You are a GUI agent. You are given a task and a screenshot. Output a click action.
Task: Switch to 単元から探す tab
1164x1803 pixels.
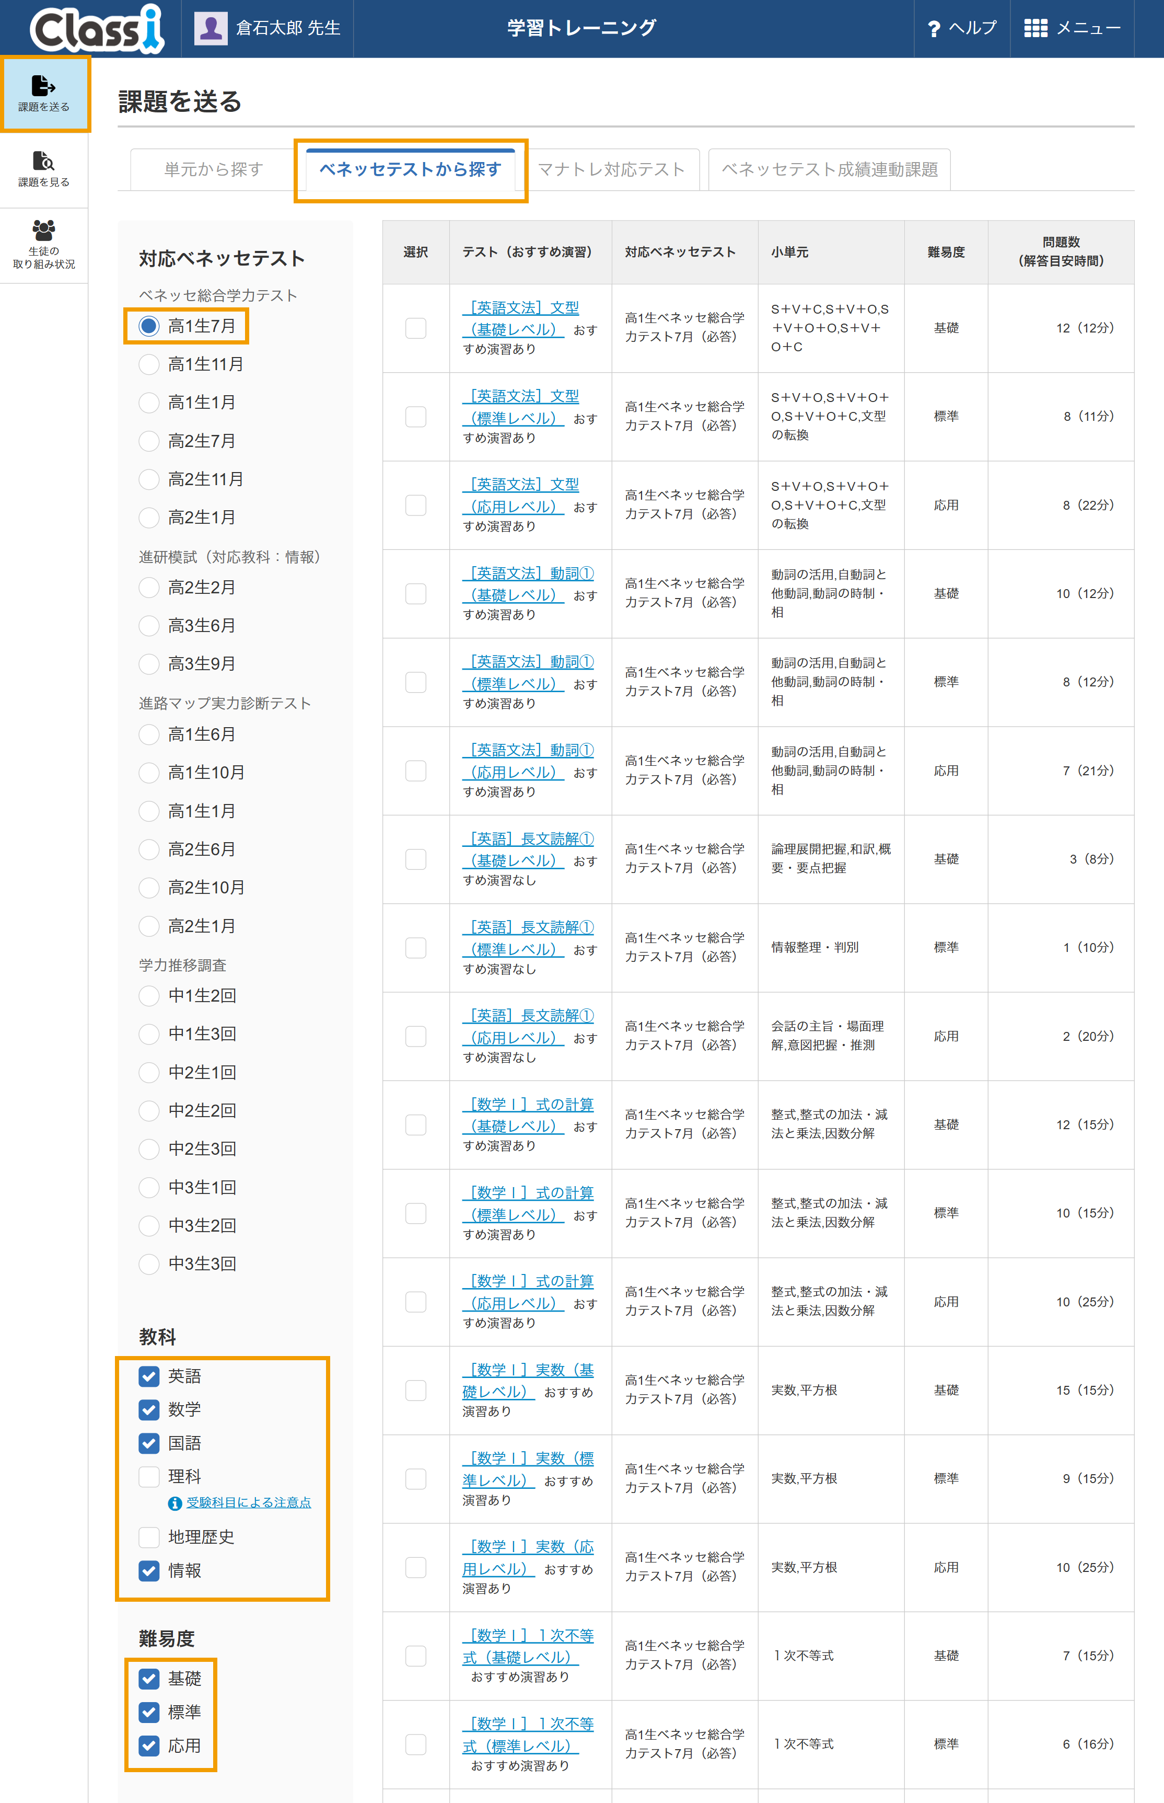[213, 169]
